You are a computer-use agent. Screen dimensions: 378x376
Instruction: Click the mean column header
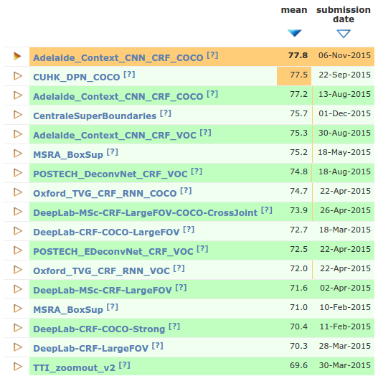pos(294,10)
